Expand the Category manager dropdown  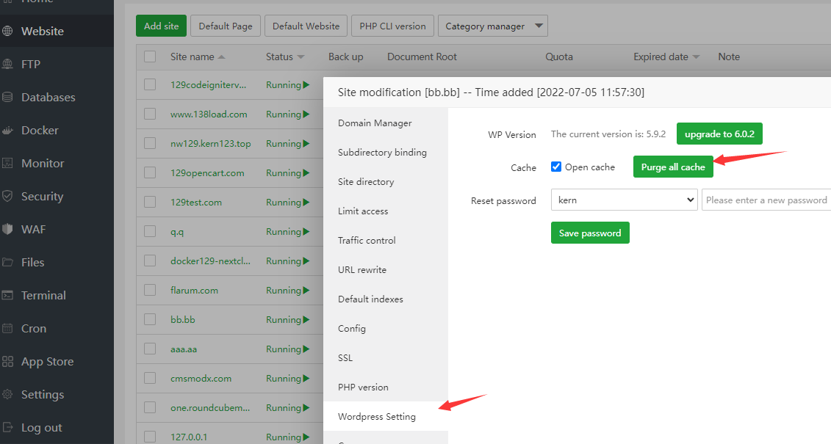pos(492,25)
